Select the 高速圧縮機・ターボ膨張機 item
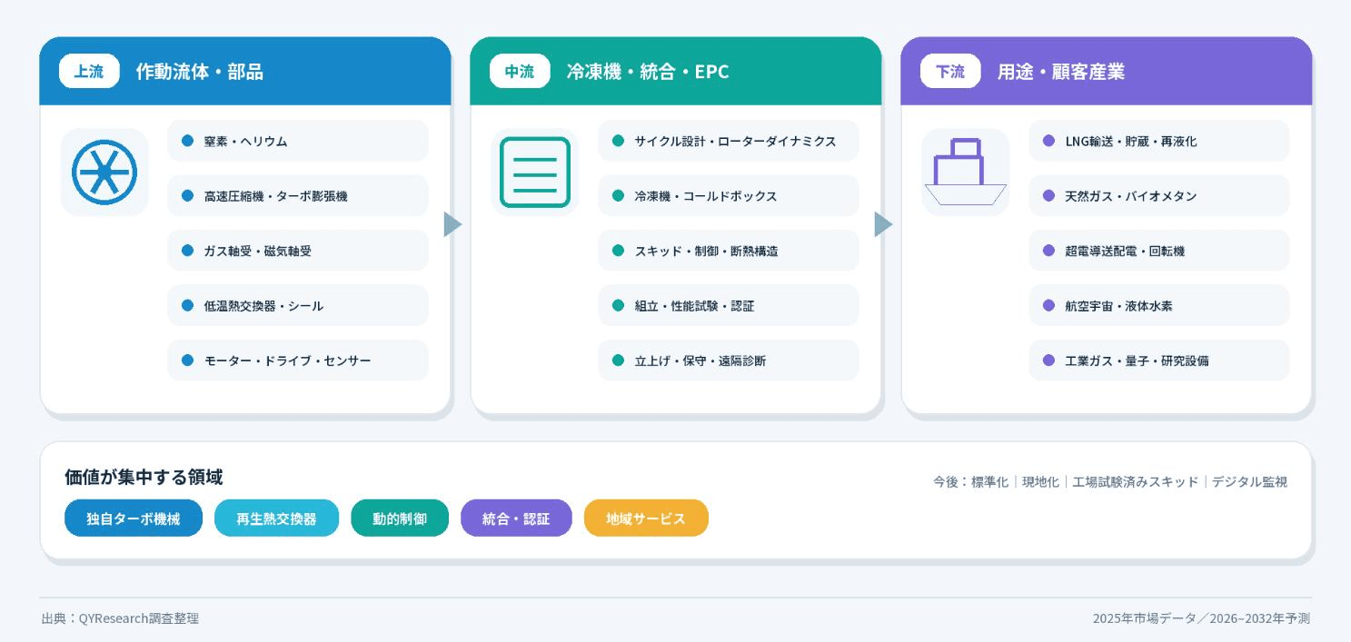 (x=298, y=195)
